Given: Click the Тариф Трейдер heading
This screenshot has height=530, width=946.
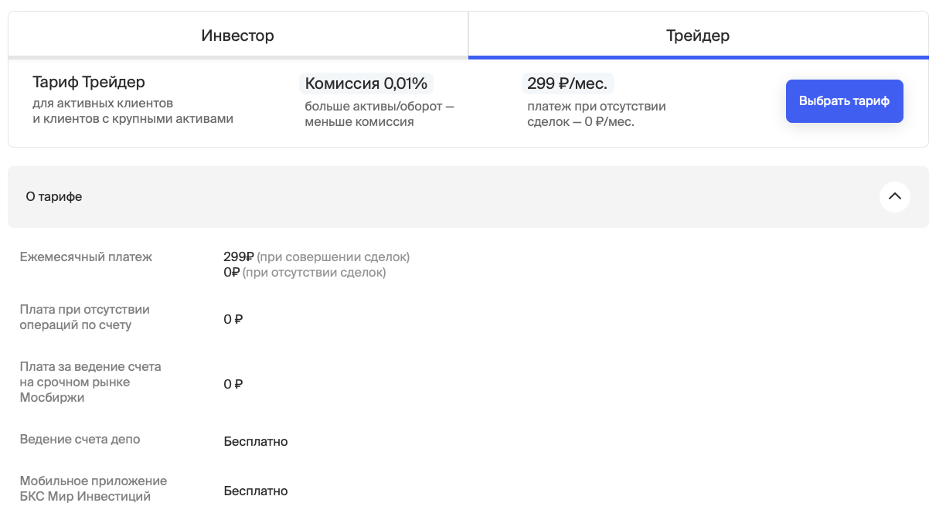Looking at the screenshot, I should point(89,82).
